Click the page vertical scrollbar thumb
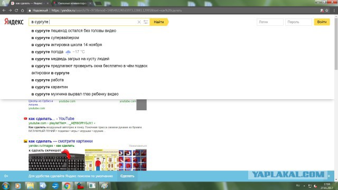This screenshot has width=338, height=190. pos(336,43)
